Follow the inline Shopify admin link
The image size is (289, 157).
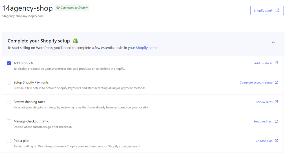pyautogui.click(x=147, y=48)
